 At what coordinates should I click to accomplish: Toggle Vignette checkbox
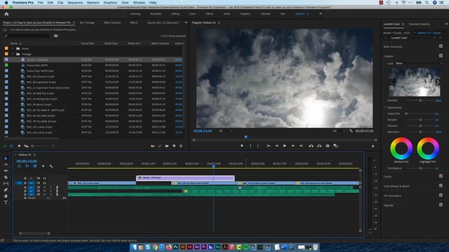click(x=441, y=205)
